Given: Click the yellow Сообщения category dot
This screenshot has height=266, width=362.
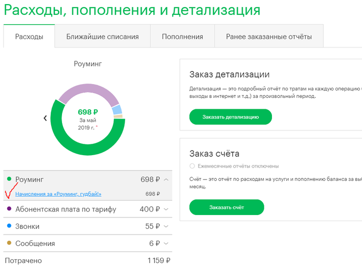Looking at the screenshot, I should pyautogui.click(x=9, y=243).
